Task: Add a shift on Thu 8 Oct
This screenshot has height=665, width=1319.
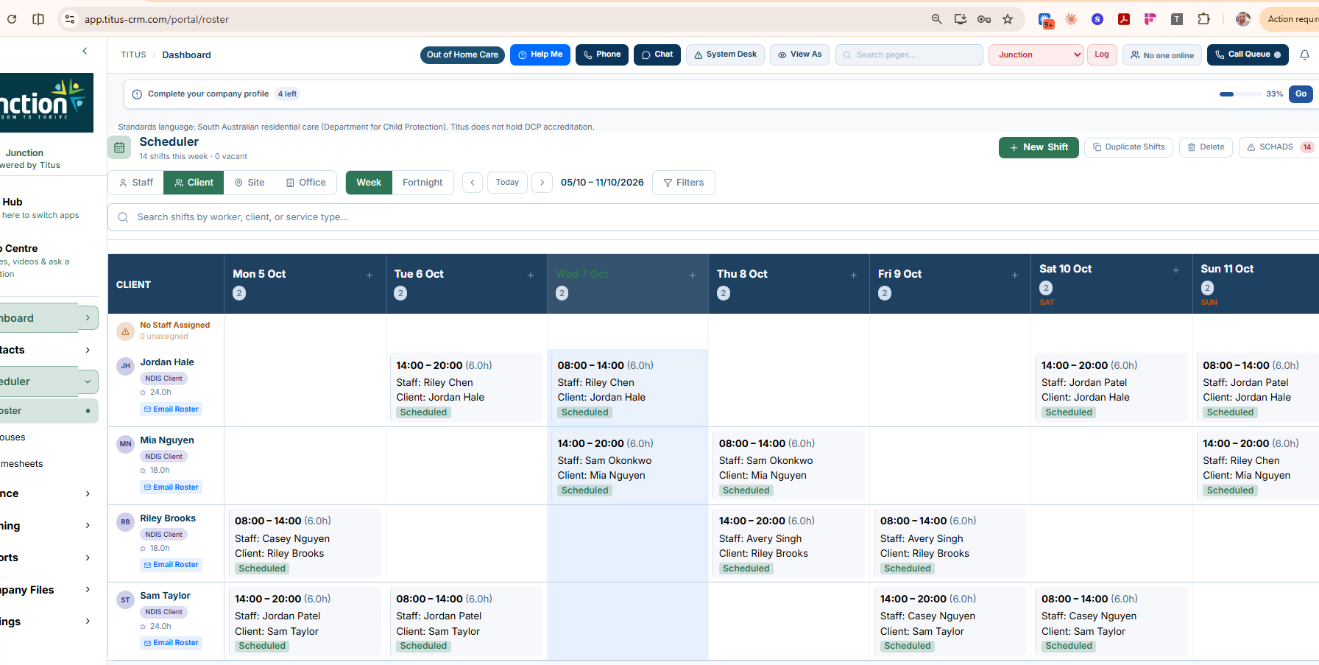Action: (x=854, y=275)
